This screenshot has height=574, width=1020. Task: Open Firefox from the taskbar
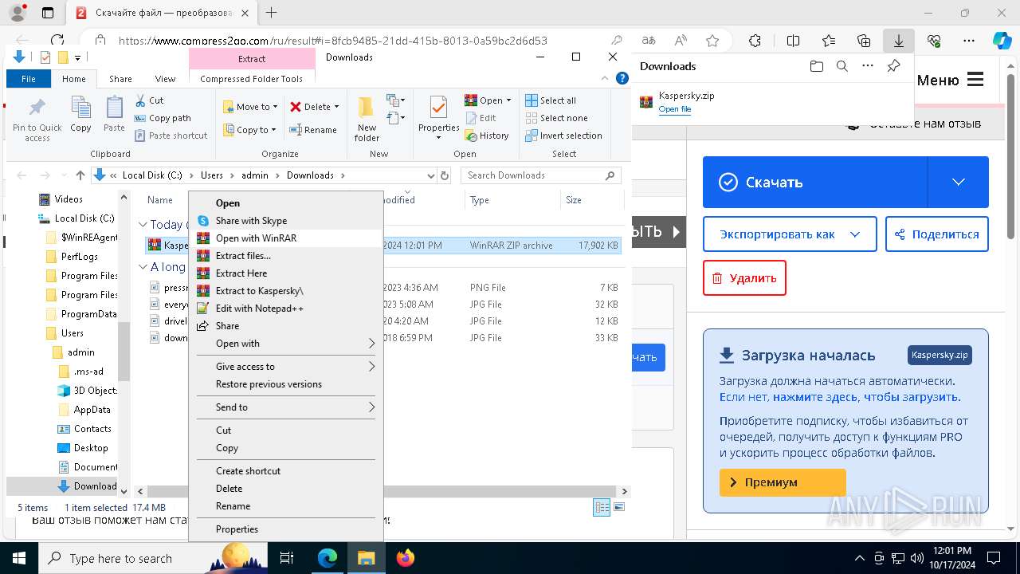point(406,558)
